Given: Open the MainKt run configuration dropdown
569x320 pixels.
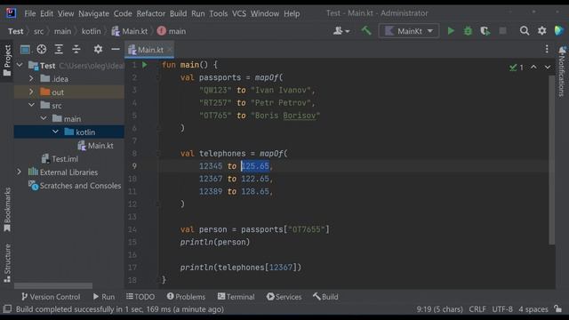Looking at the screenshot, I should point(409,31).
